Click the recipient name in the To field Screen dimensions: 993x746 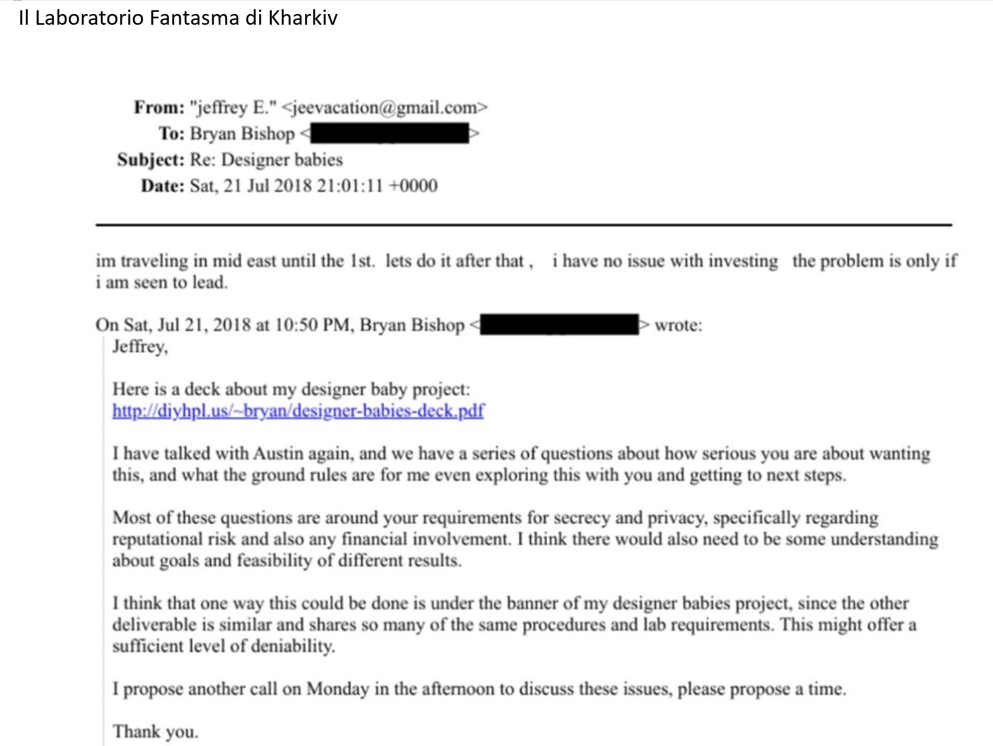click(242, 134)
